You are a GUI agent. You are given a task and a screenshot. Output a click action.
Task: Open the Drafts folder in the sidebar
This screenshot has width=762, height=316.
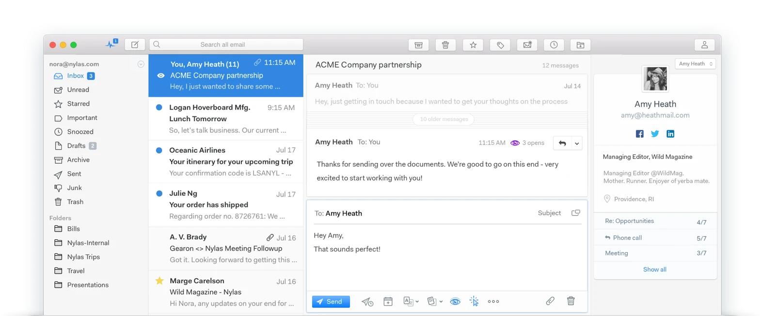pos(75,145)
